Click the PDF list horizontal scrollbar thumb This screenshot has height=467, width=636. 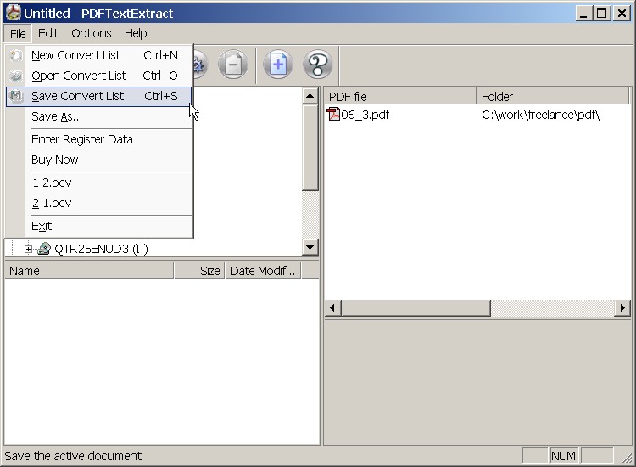coord(416,308)
